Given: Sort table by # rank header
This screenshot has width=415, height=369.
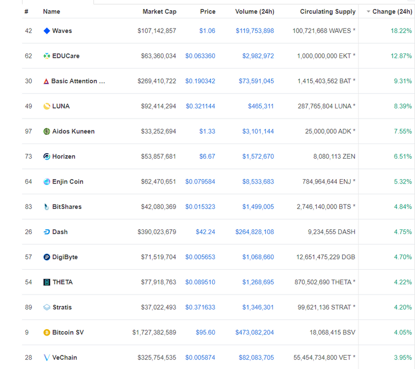Looking at the screenshot, I should (26, 12).
